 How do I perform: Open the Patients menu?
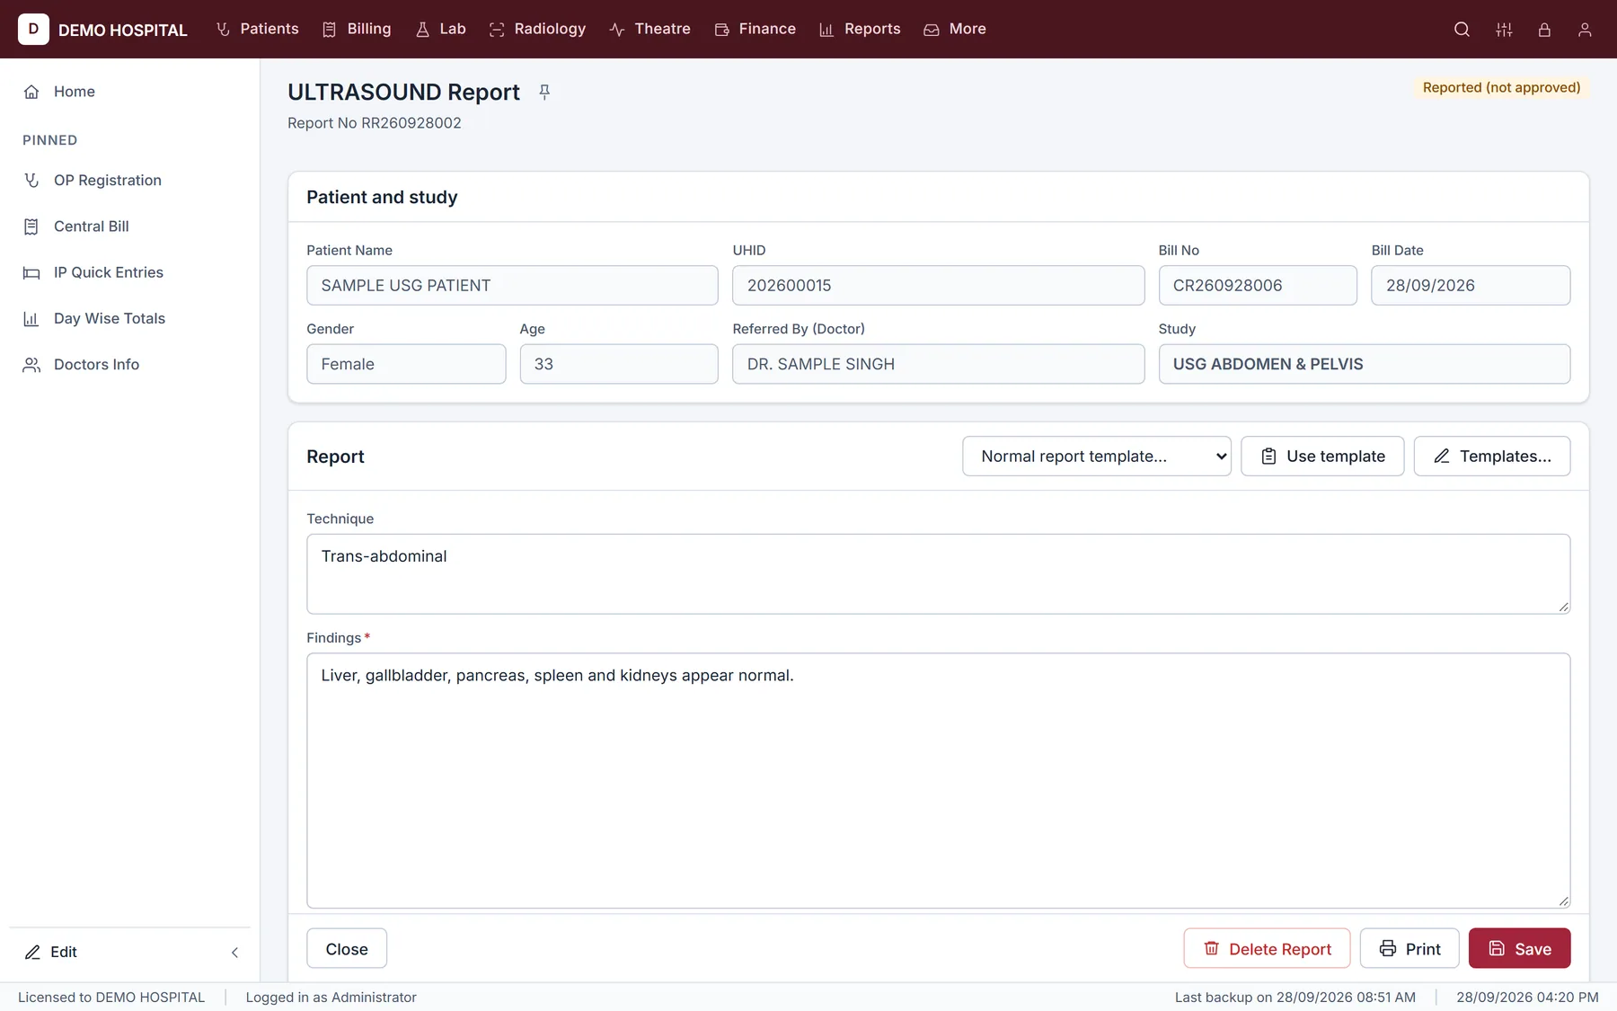click(258, 29)
